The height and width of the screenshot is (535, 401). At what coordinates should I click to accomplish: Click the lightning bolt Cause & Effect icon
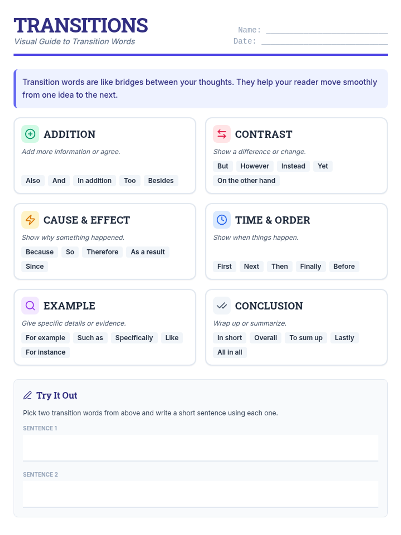(x=30, y=220)
